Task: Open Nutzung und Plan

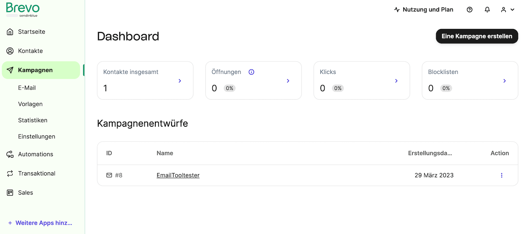Action: click(x=424, y=10)
